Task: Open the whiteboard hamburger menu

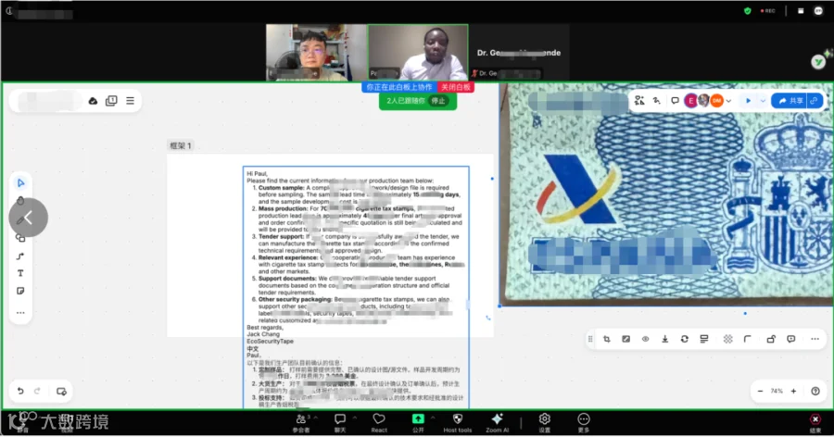Action: coord(131,101)
